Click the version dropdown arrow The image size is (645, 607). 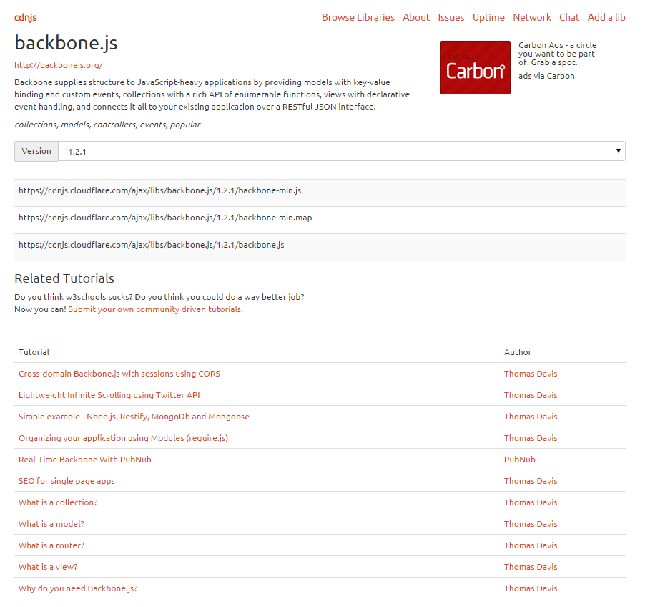tap(618, 151)
